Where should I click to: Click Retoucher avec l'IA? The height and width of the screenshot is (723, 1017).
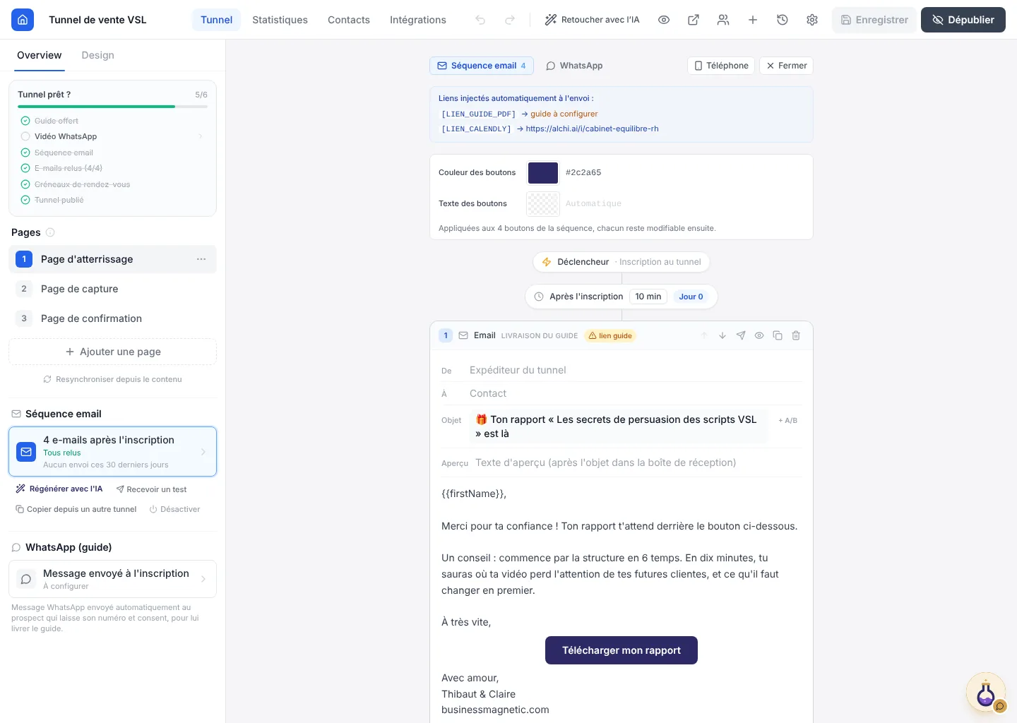(592, 20)
